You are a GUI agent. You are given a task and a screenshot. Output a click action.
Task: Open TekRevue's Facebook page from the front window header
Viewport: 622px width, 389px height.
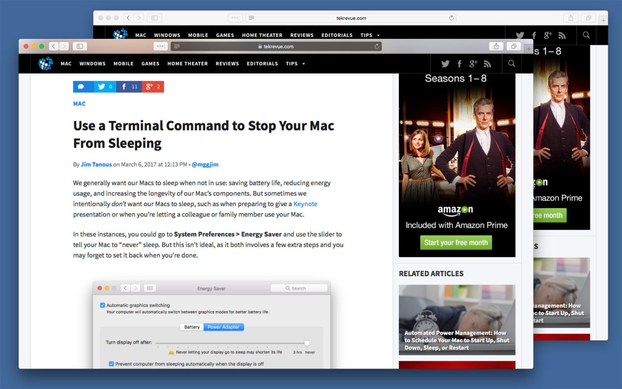click(460, 64)
